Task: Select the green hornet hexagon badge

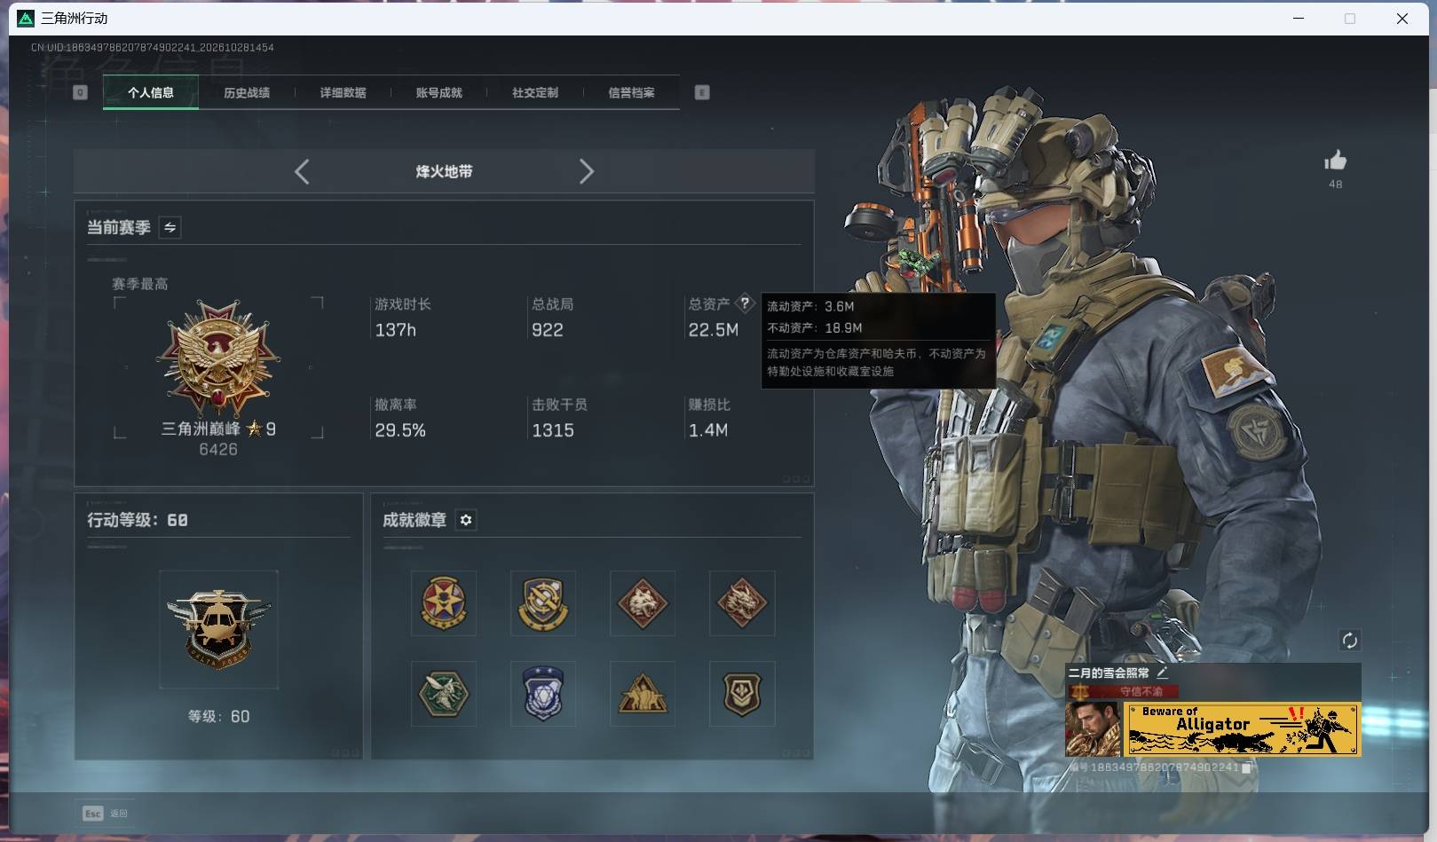Action: coord(444,693)
